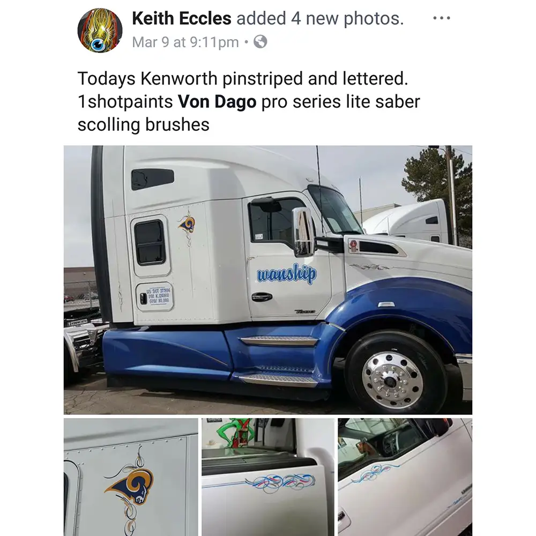Open Keith Eccles' profile name link
Screen dimensions: 536x536
coord(181,19)
